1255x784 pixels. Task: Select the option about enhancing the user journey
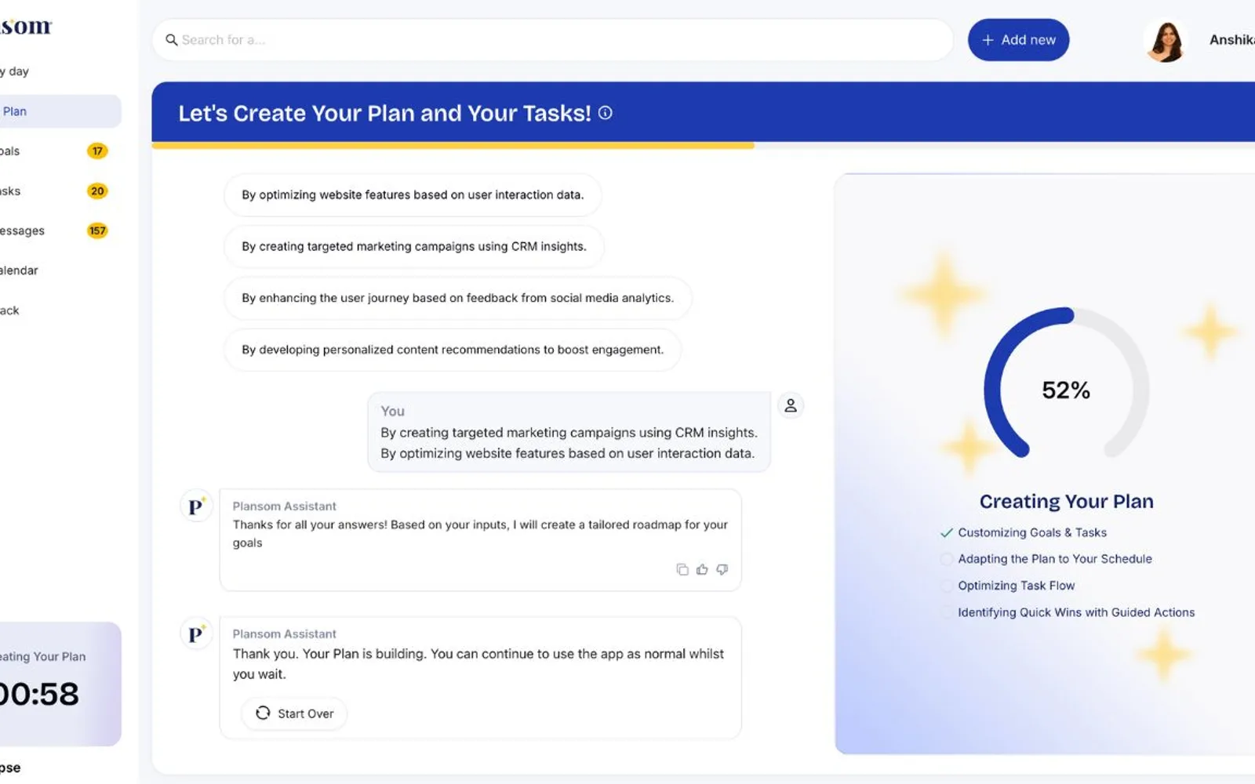coord(457,298)
